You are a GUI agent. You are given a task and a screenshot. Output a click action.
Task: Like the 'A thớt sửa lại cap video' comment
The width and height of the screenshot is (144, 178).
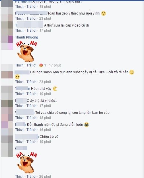click(x=19, y=31)
